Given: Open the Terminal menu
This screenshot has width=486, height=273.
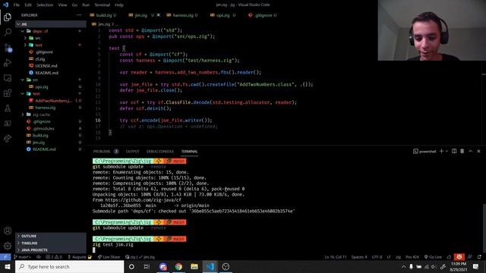Looking at the screenshot, I should point(102,5).
